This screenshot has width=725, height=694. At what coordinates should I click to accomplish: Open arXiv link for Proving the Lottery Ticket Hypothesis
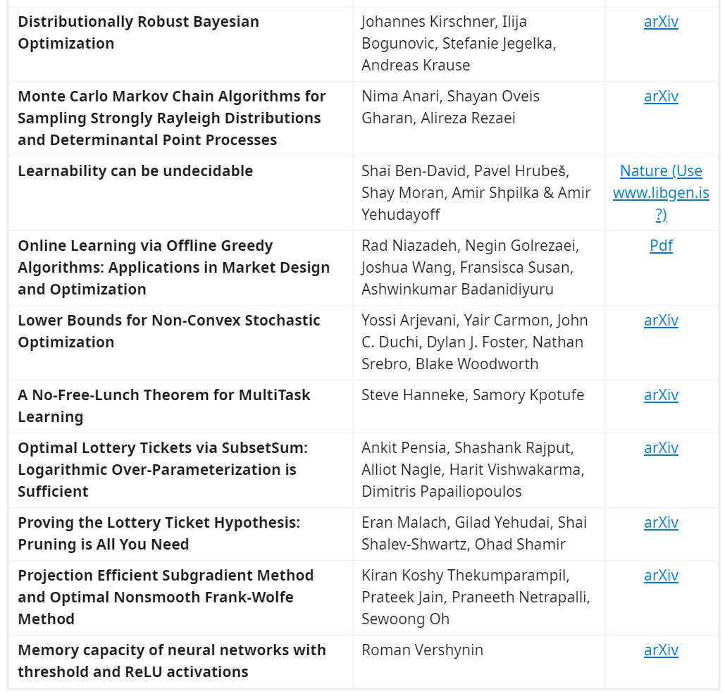[x=661, y=523]
